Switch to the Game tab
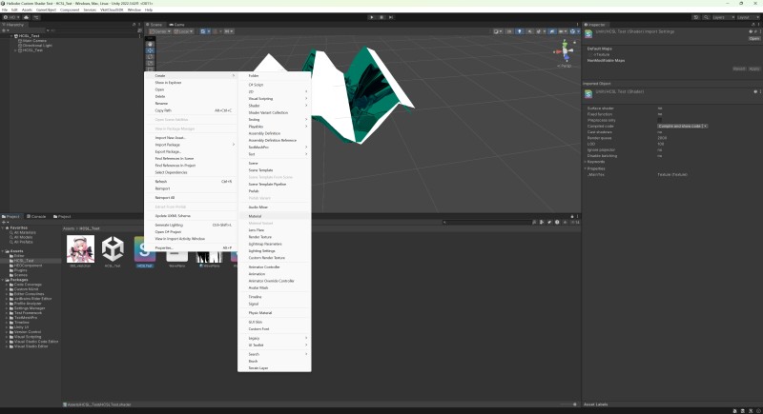Image resolution: width=763 pixels, height=414 pixels. (176, 24)
